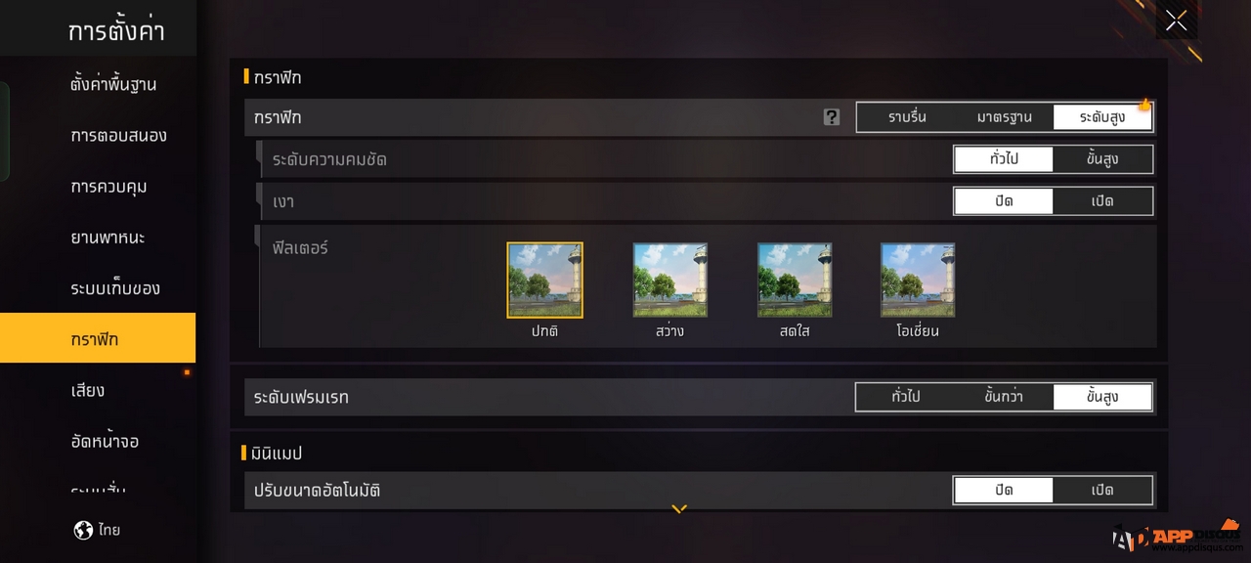This screenshot has height=563, width=1251.
Task: Select the โอเชี่ยน filter thumbnail
Action: [918, 280]
